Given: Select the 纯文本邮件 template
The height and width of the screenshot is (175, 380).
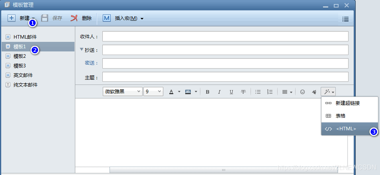Looking at the screenshot, I should 38,85.
